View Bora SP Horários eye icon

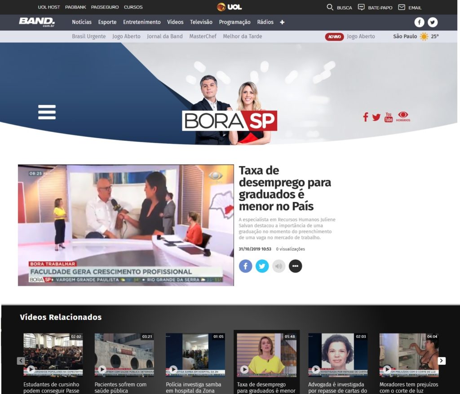pyautogui.click(x=403, y=116)
